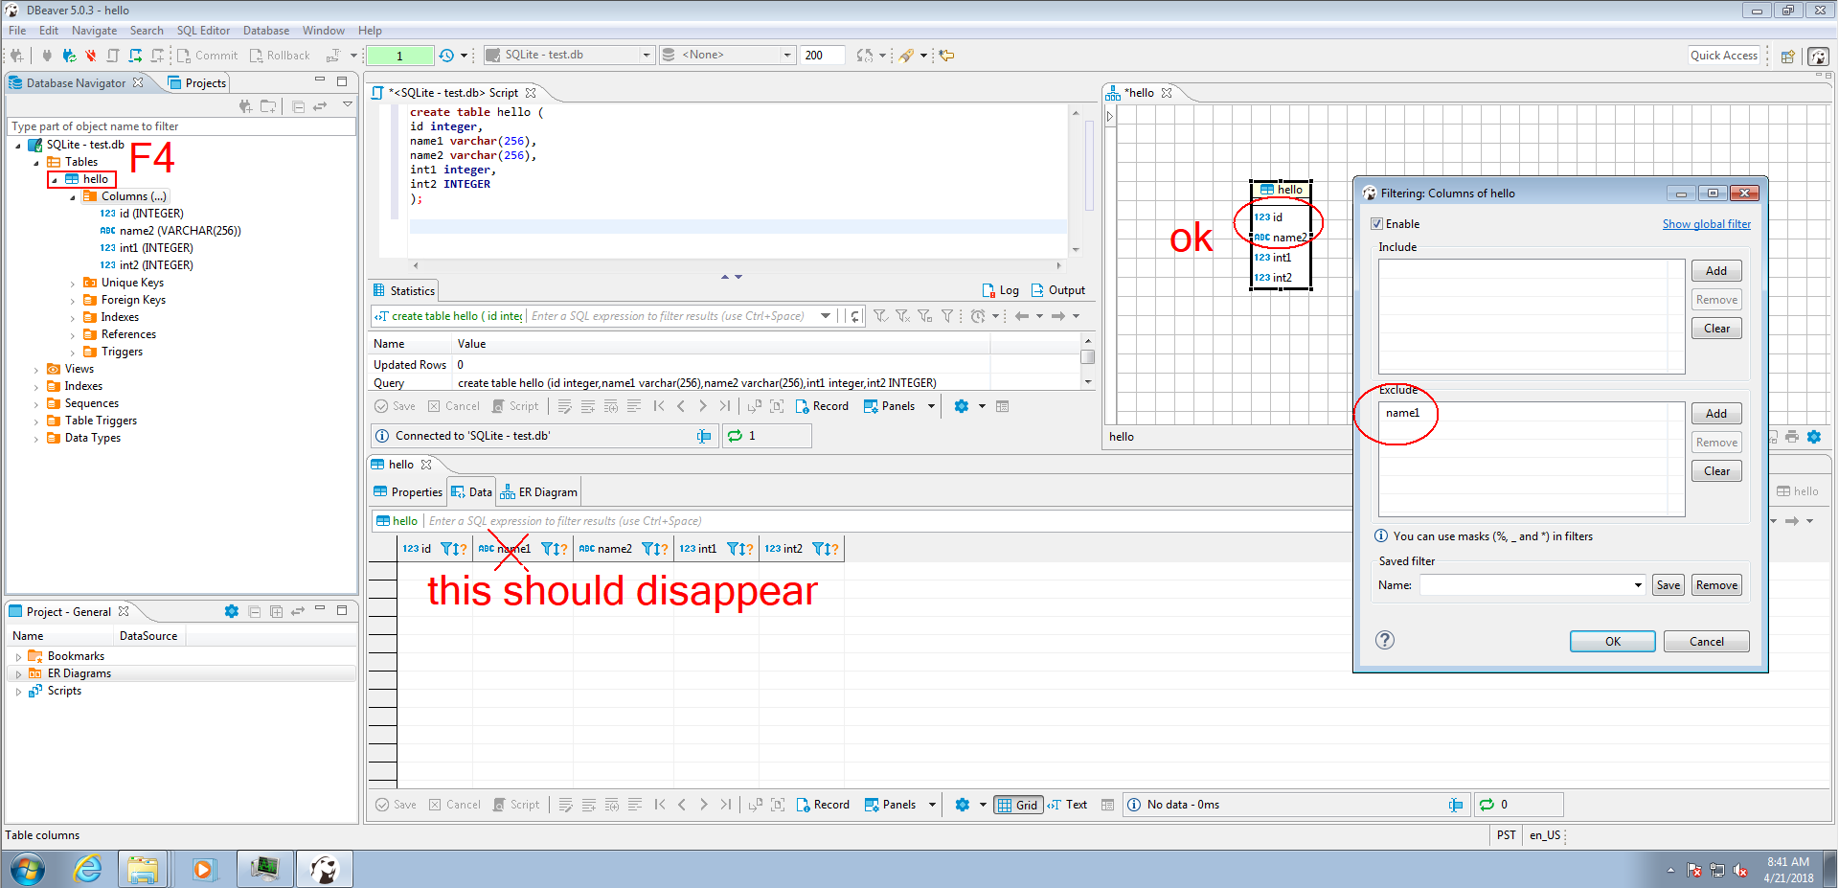Toggle the Text view mode

(x=1067, y=805)
